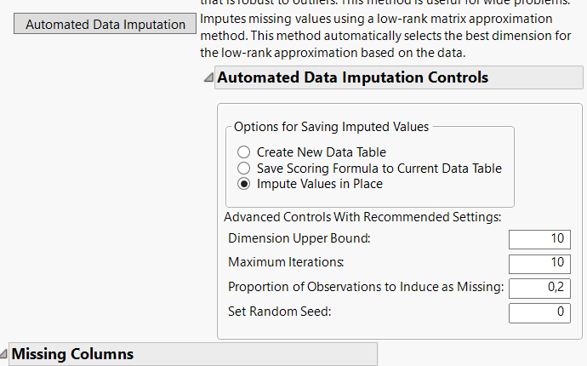Click the Missing Columns section header text
Viewport: 587px width, 366px height.
(72, 354)
